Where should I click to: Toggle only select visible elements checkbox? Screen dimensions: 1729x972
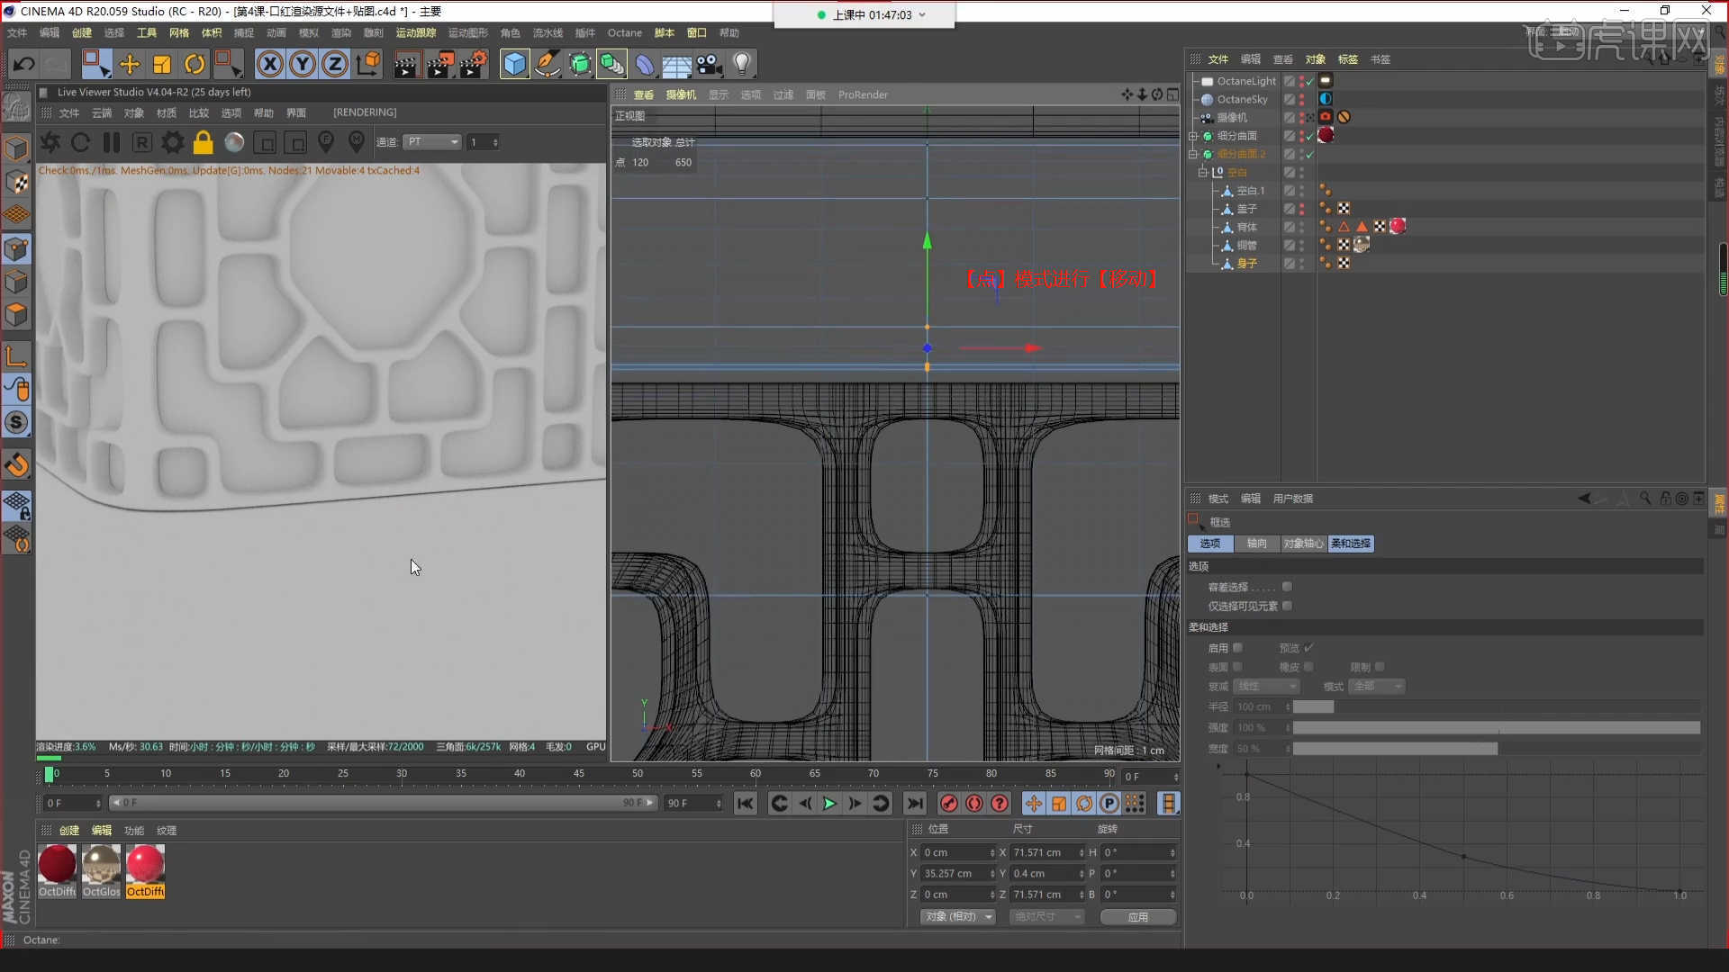point(1288,607)
